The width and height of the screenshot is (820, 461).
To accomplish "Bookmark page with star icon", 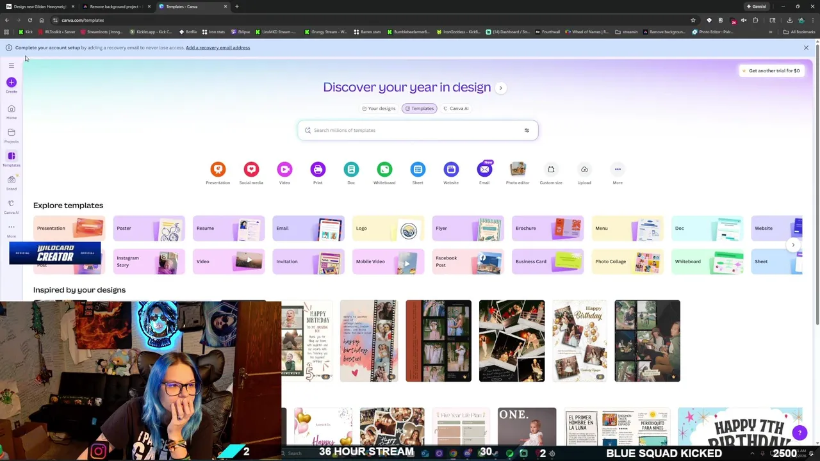I will pyautogui.click(x=693, y=20).
